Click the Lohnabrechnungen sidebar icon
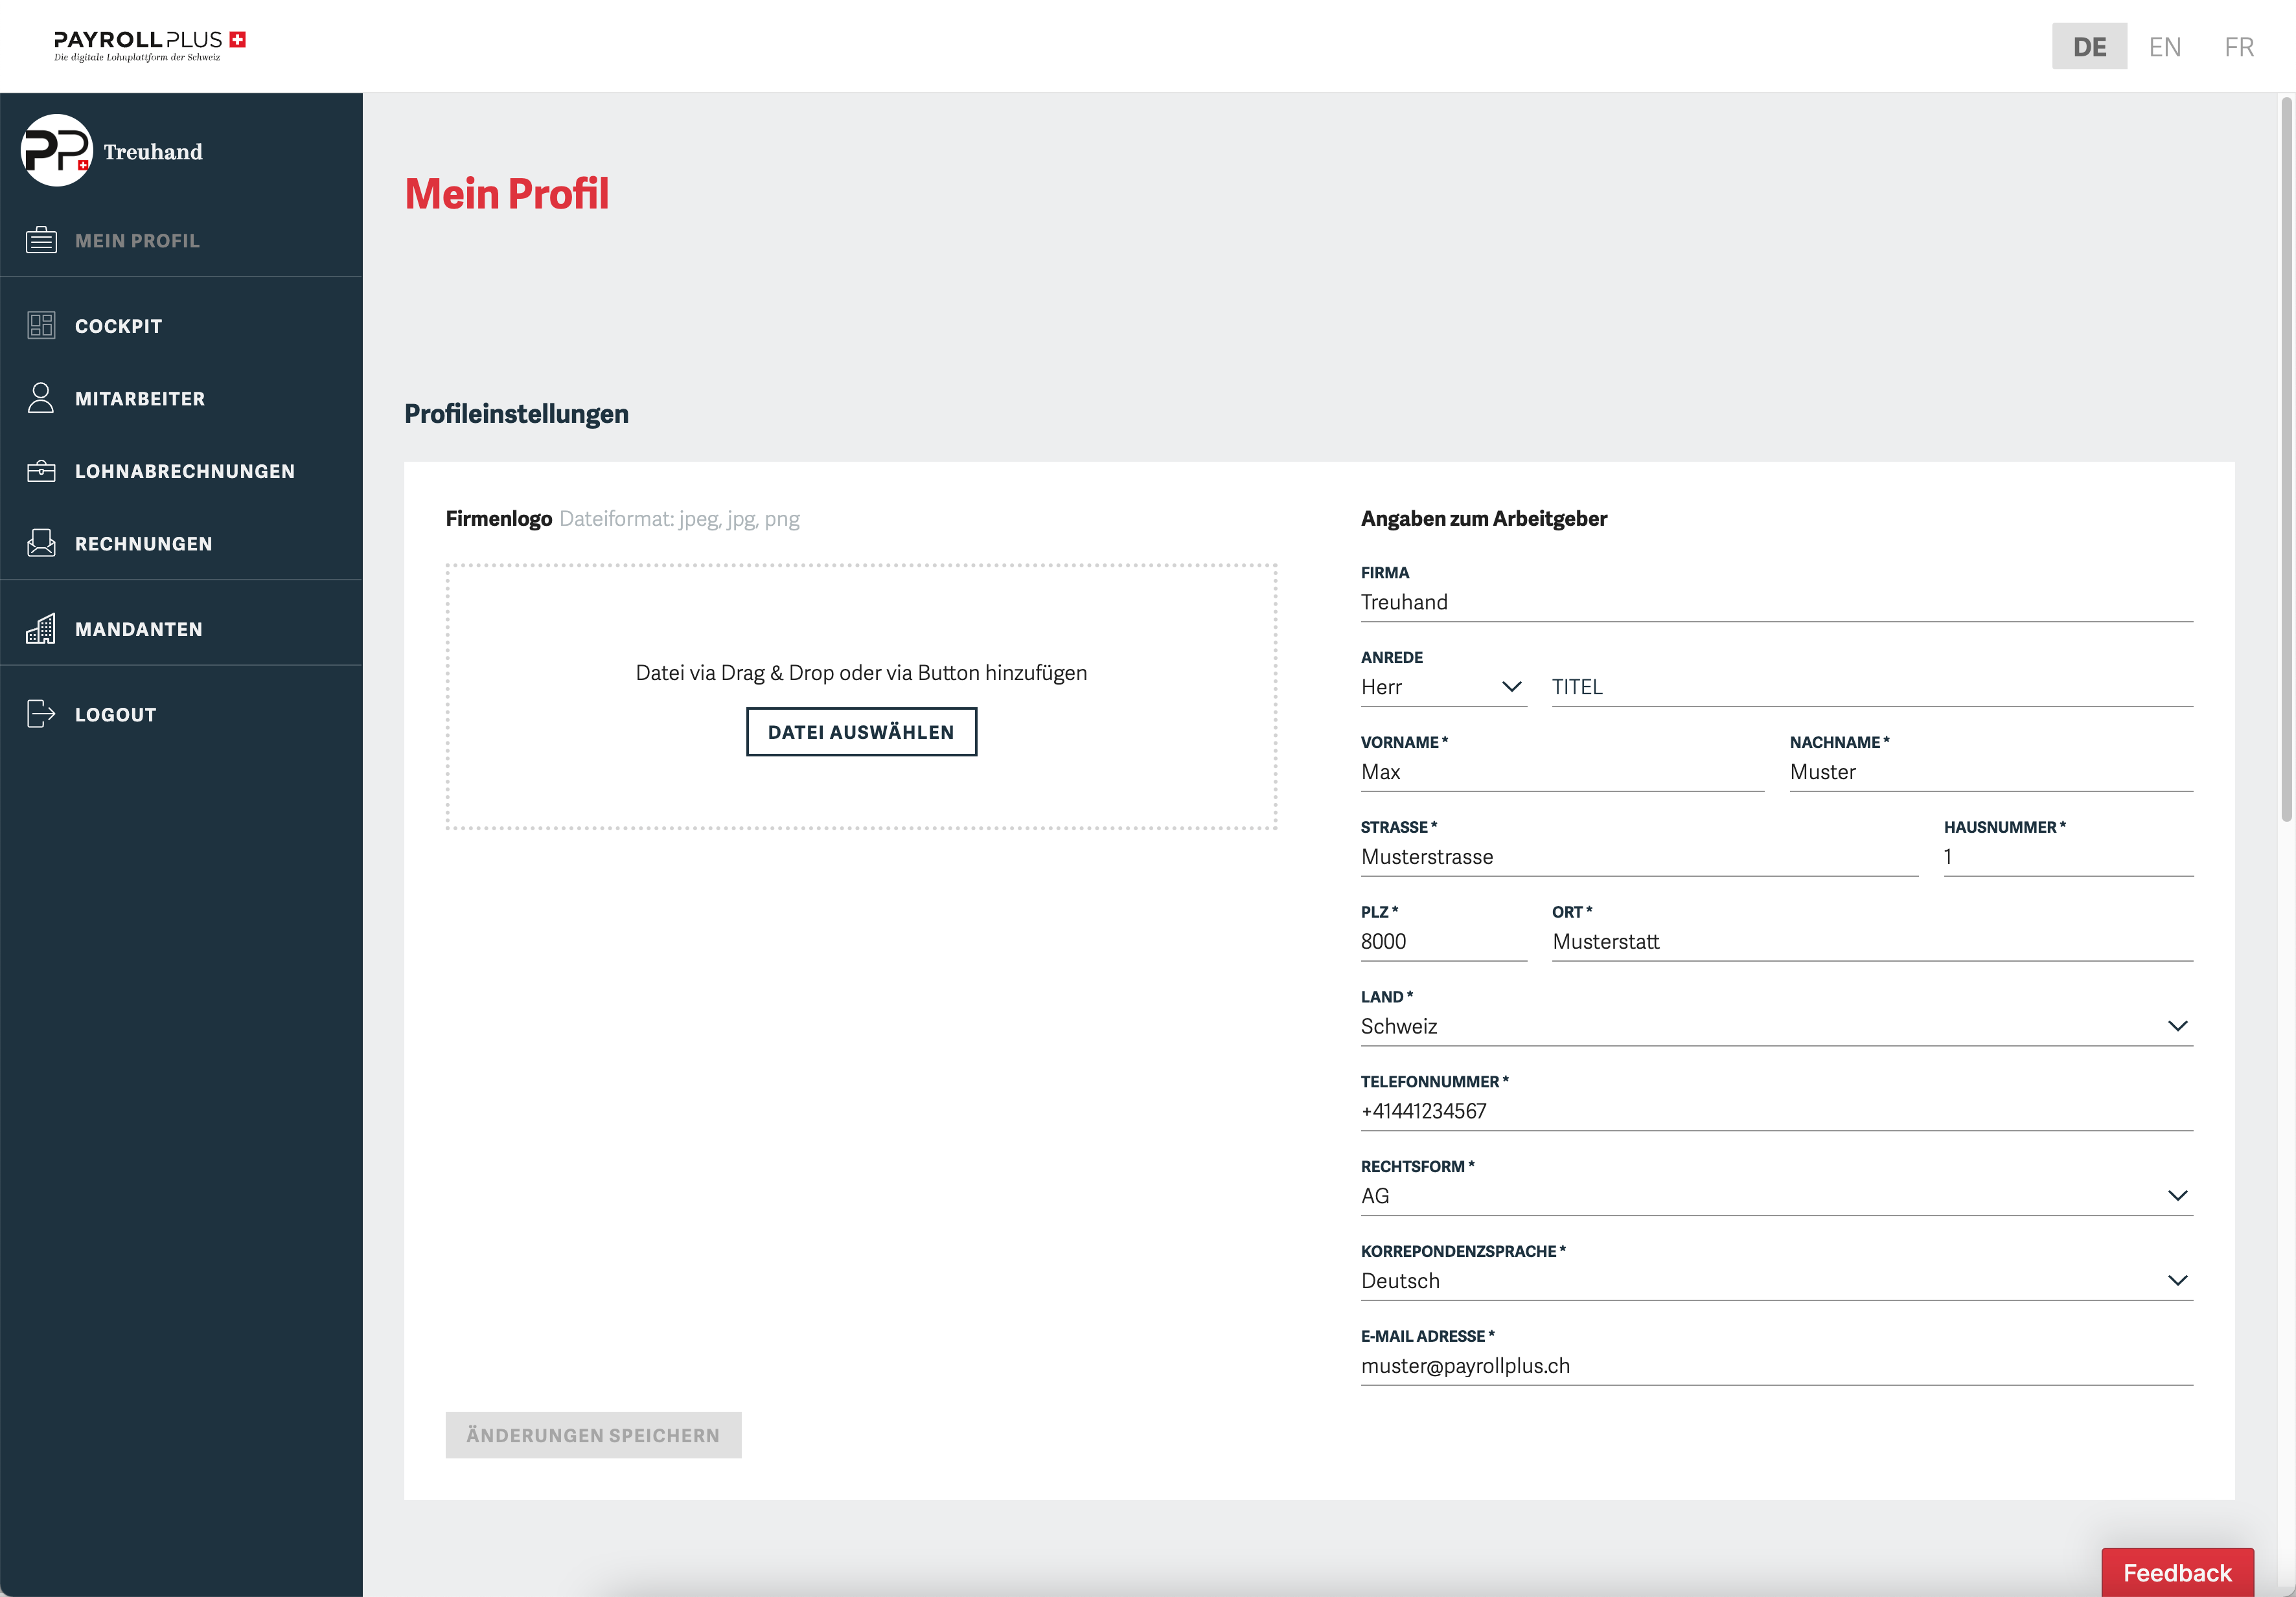The image size is (2296, 1597). (41, 470)
